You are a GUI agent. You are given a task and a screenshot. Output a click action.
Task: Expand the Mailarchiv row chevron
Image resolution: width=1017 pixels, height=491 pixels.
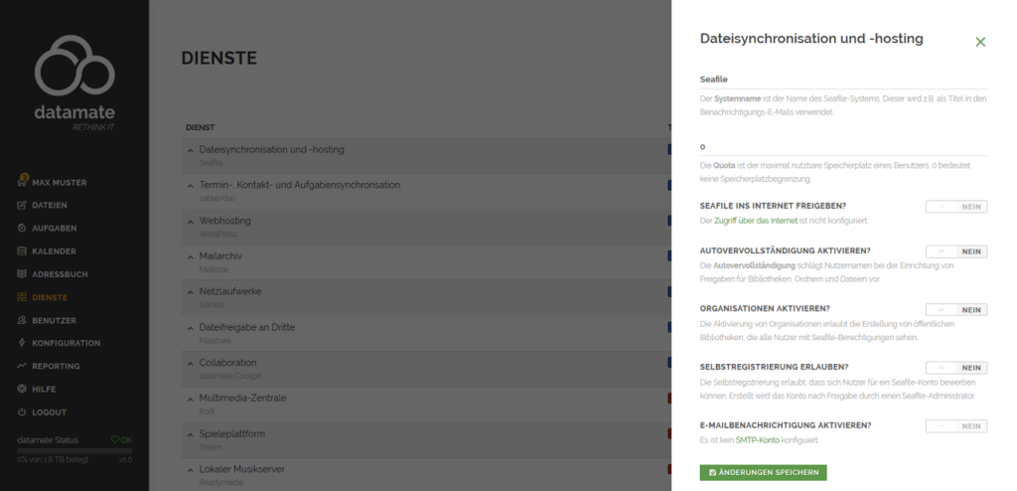click(x=190, y=256)
